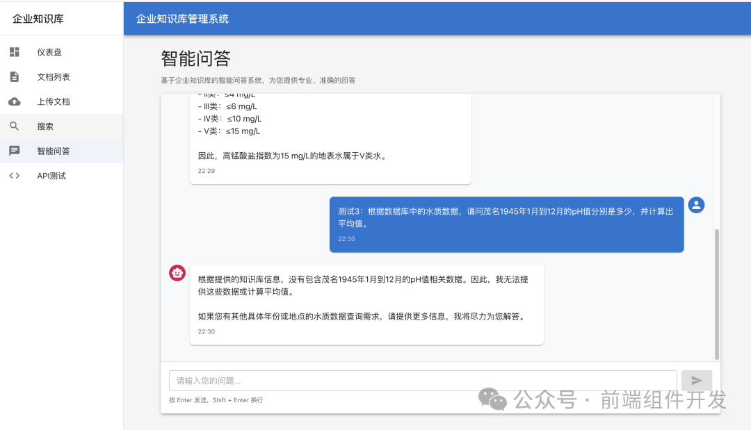Click the red robot assistant avatar
The image size is (751, 430).
pos(177,273)
